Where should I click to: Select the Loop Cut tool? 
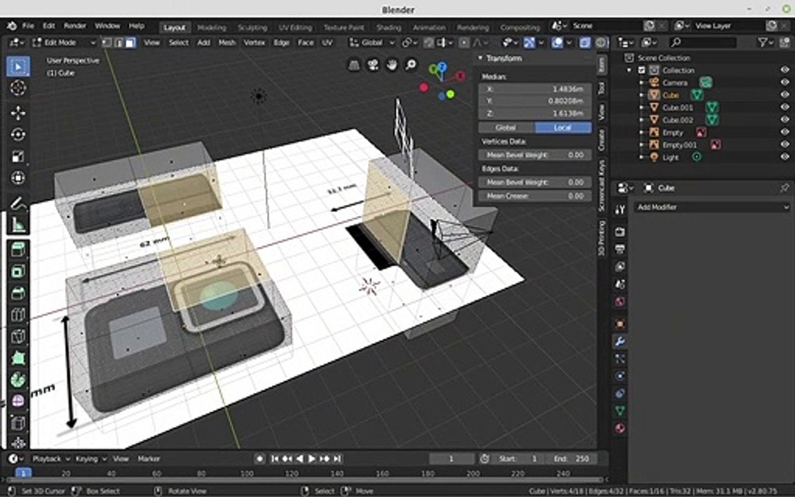(x=18, y=315)
